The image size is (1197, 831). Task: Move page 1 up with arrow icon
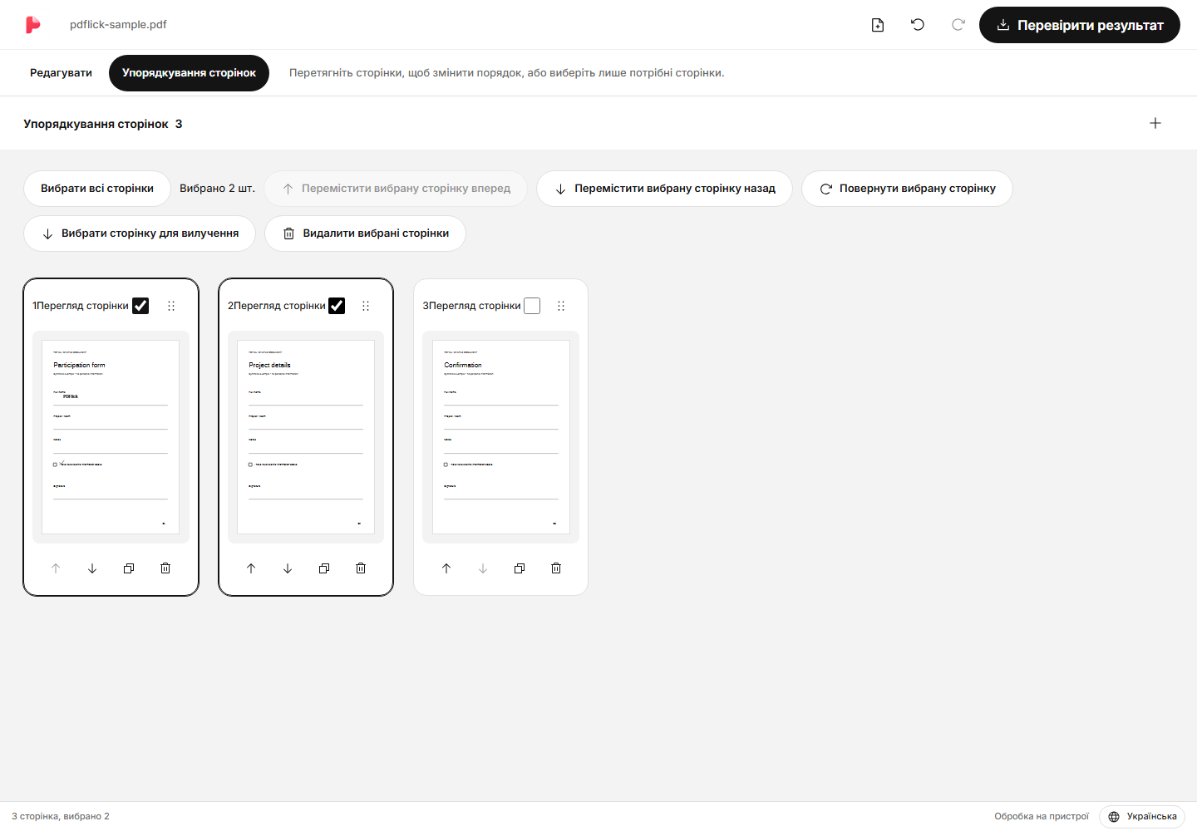(56, 568)
